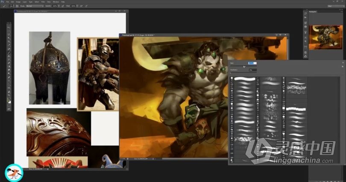The width and height of the screenshot is (346, 182).
Task: Open the Tool Preset picker in the options bar
Action: point(5,6)
